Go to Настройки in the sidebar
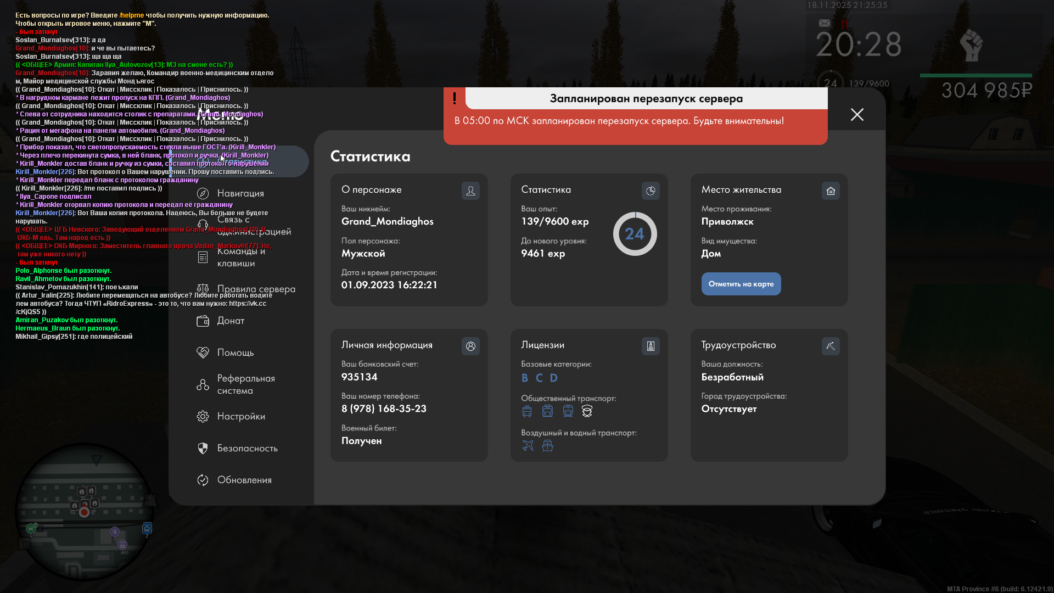Image resolution: width=1054 pixels, height=593 pixels. (x=240, y=416)
